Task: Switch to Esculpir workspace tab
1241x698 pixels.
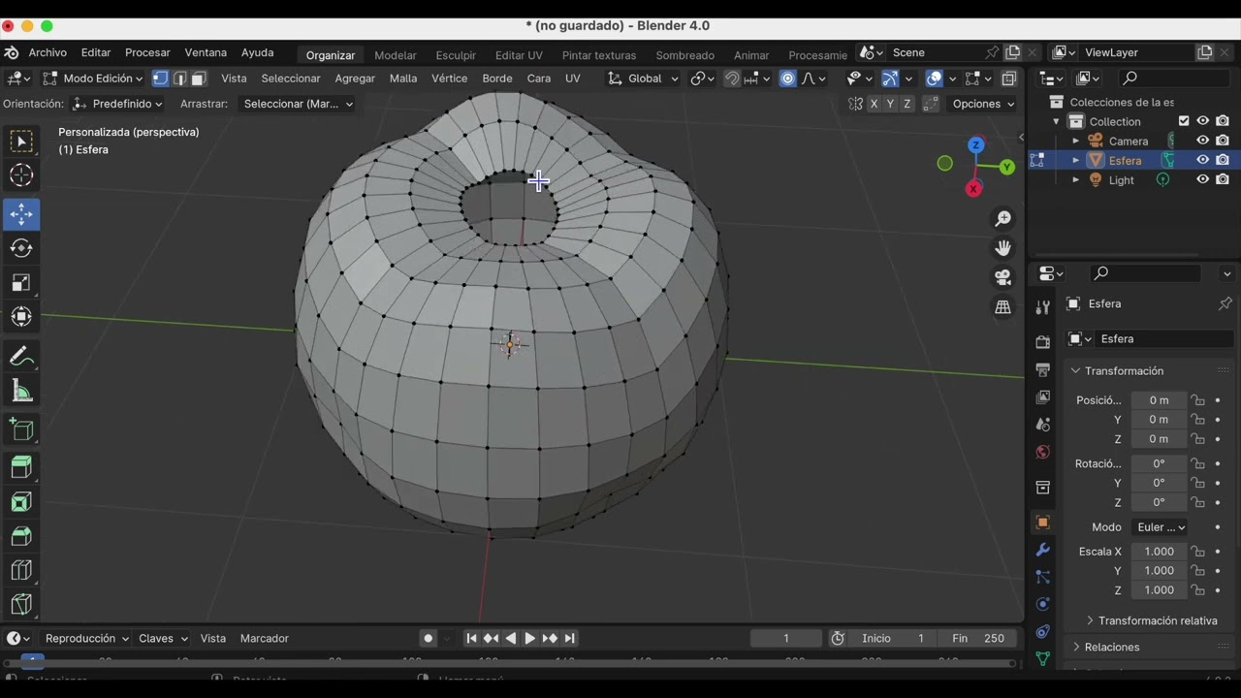Action: coord(456,55)
